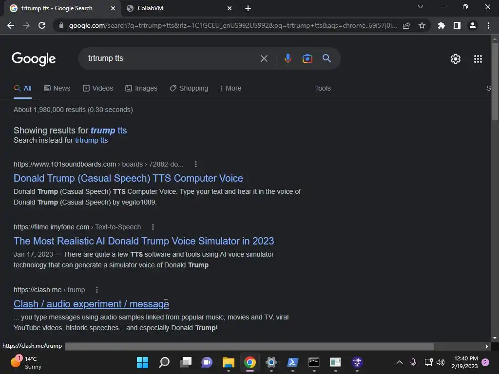Image resolution: width=499 pixels, height=374 pixels.
Task: Search instead for 'trtrump tts'
Action: click(x=91, y=140)
